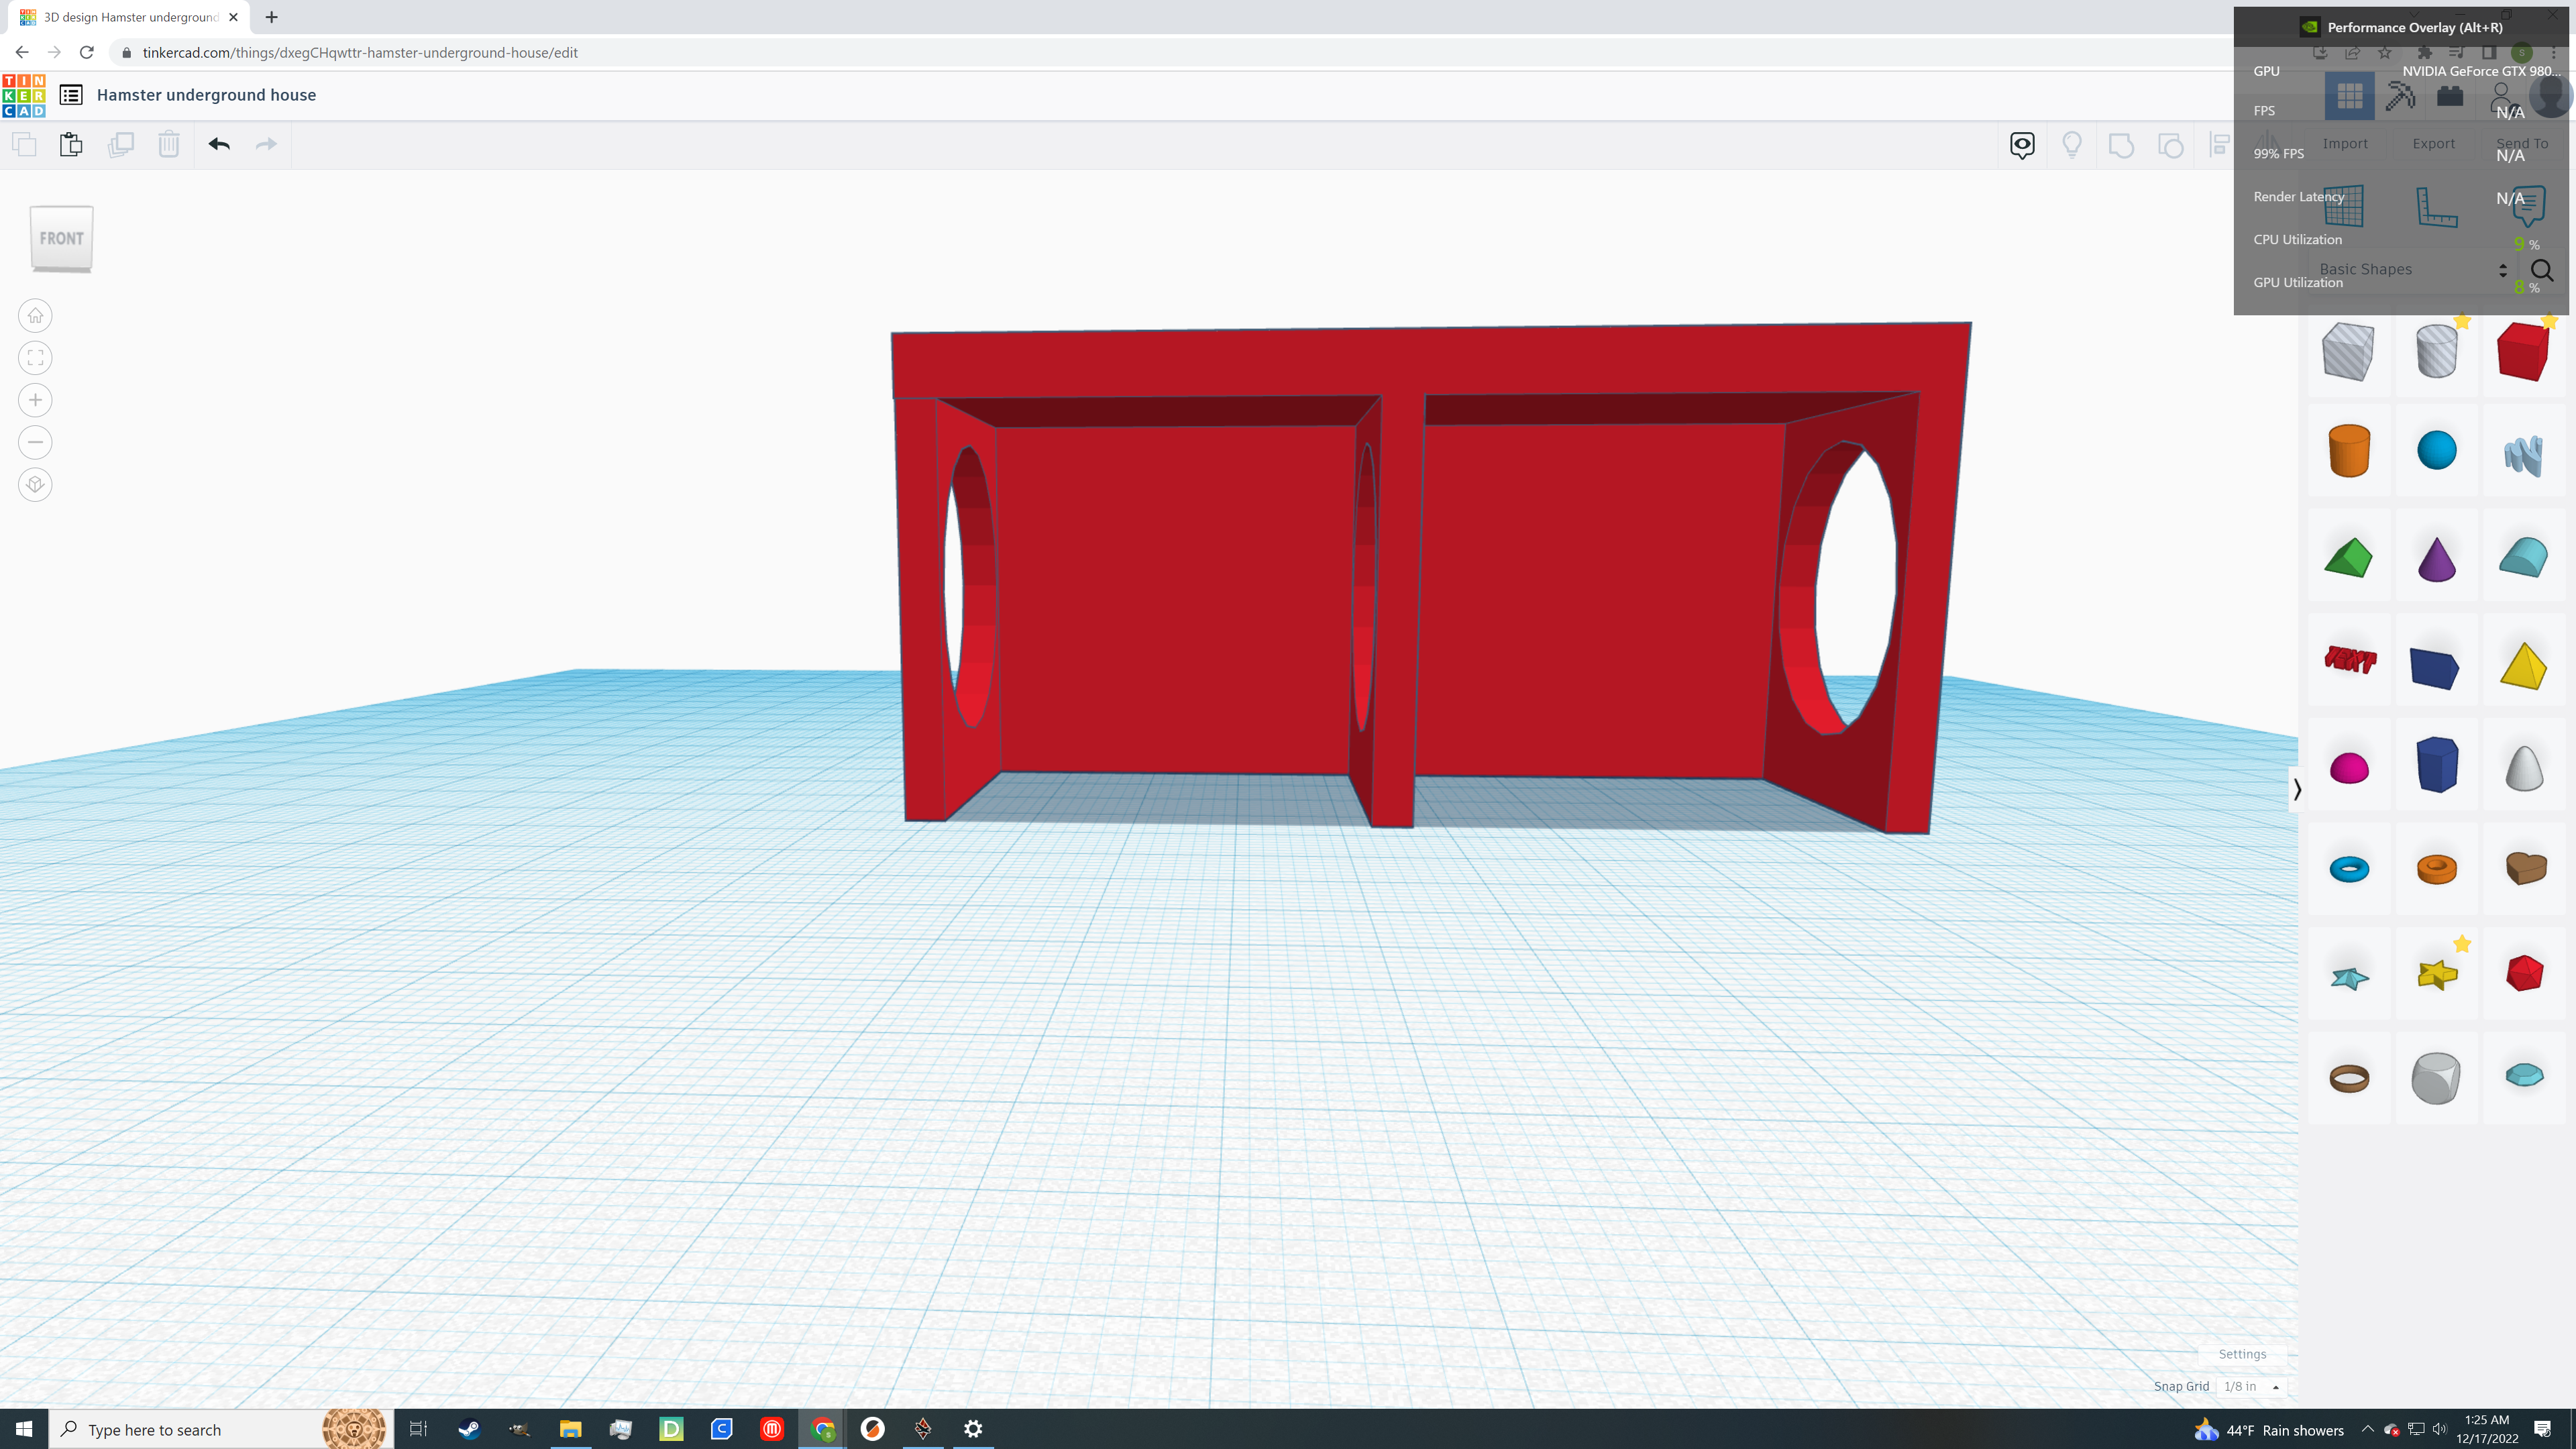This screenshot has height=1449, width=2576.
Task: Rename the design title Hamster underground house
Action: 206,95
